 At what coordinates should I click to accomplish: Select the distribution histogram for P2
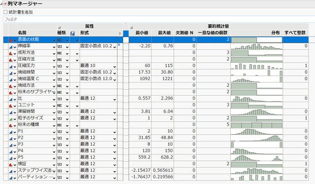257,138
